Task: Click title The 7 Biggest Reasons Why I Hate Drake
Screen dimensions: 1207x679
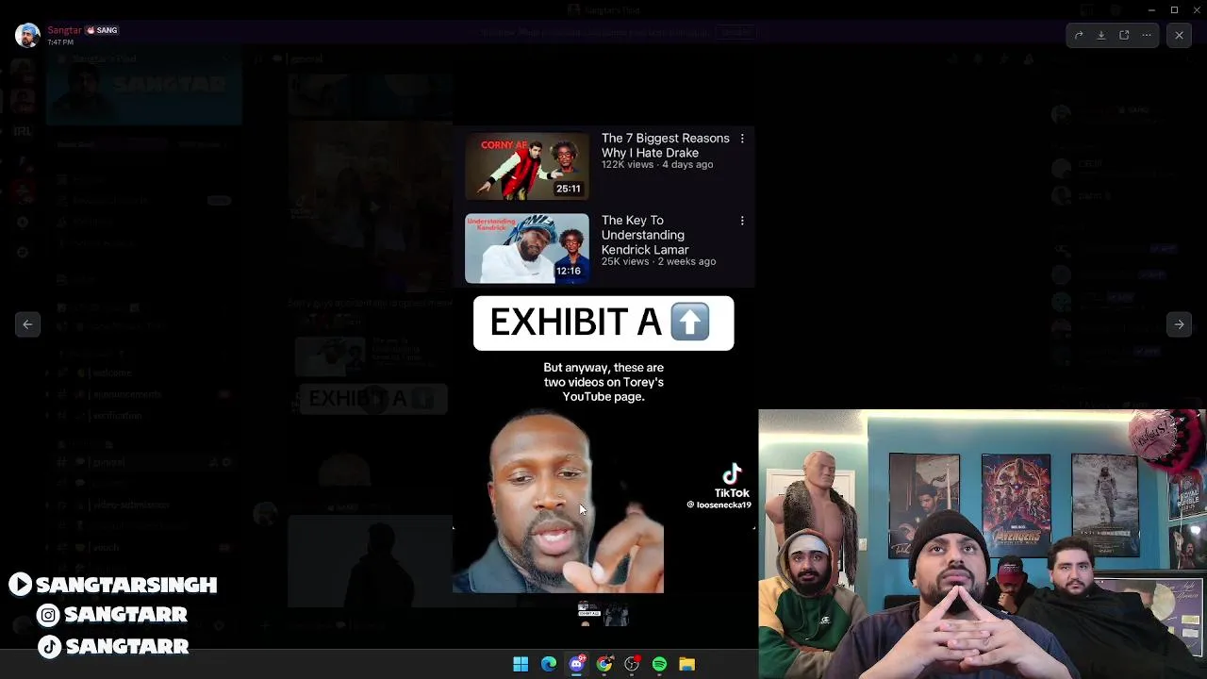Action: click(x=666, y=145)
